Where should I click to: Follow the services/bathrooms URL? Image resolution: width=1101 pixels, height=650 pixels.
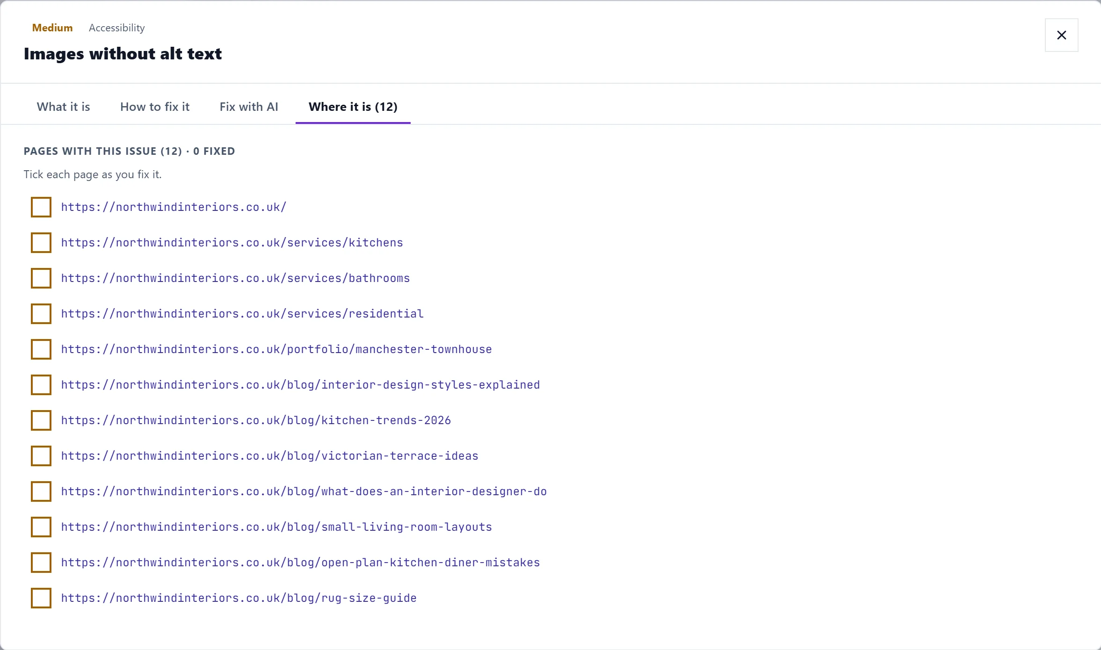click(x=235, y=278)
